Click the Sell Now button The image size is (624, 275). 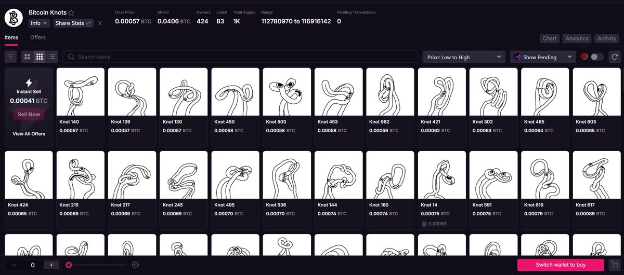(29, 114)
